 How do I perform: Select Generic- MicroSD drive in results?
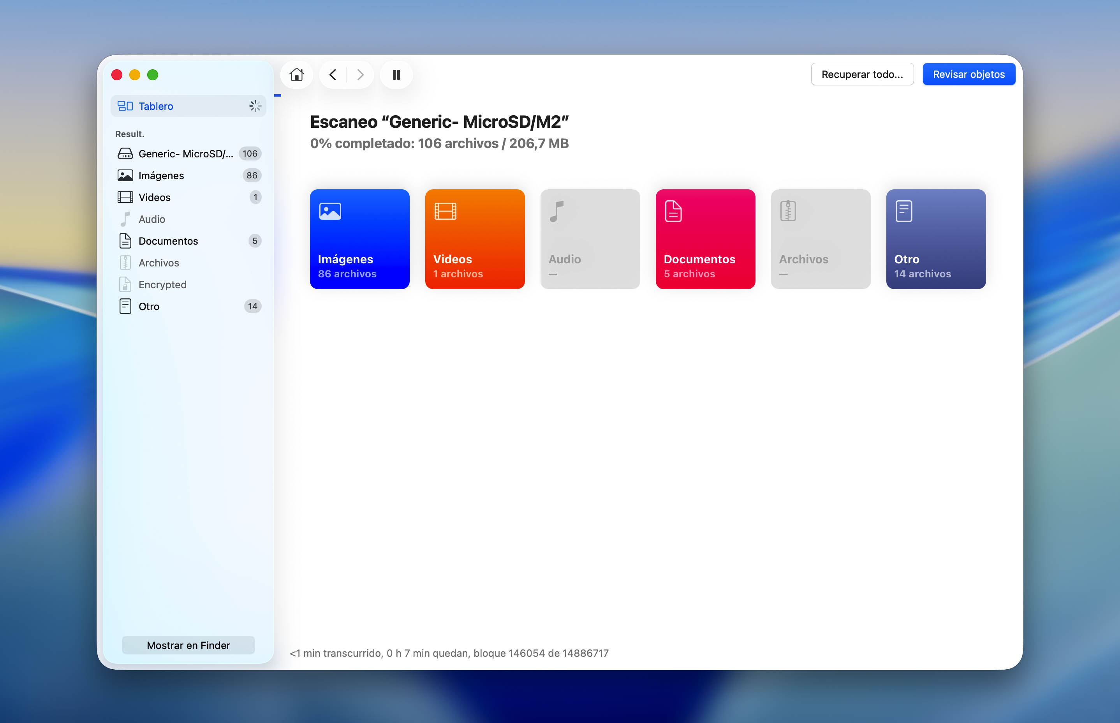click(x=188, y=153)
